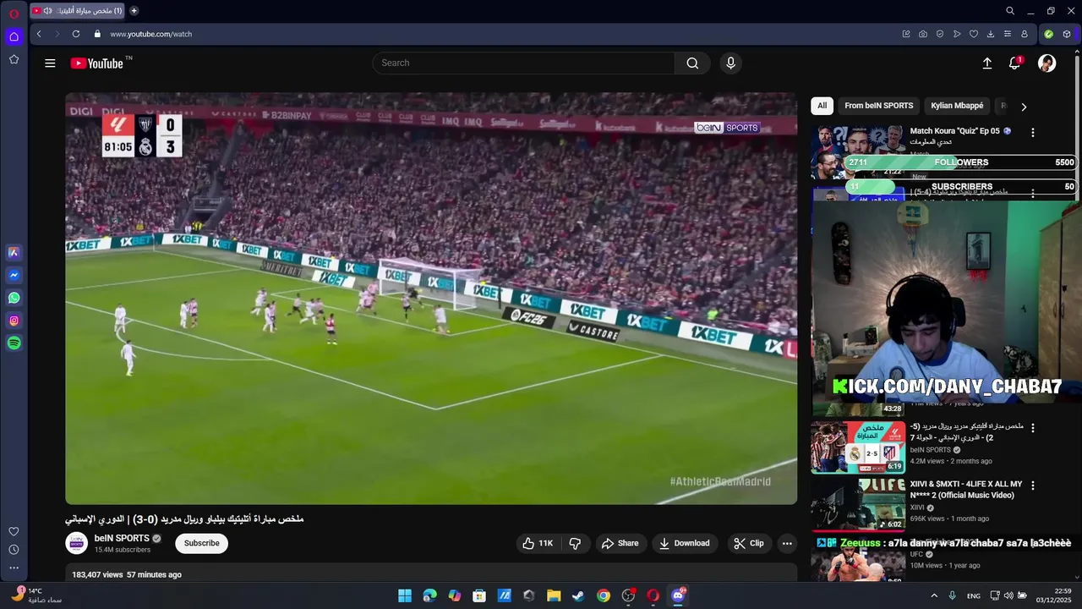The width and height of the screenshot is (1082, 609).
Task: Download the video with the Download button
Action: coord(685,543)
